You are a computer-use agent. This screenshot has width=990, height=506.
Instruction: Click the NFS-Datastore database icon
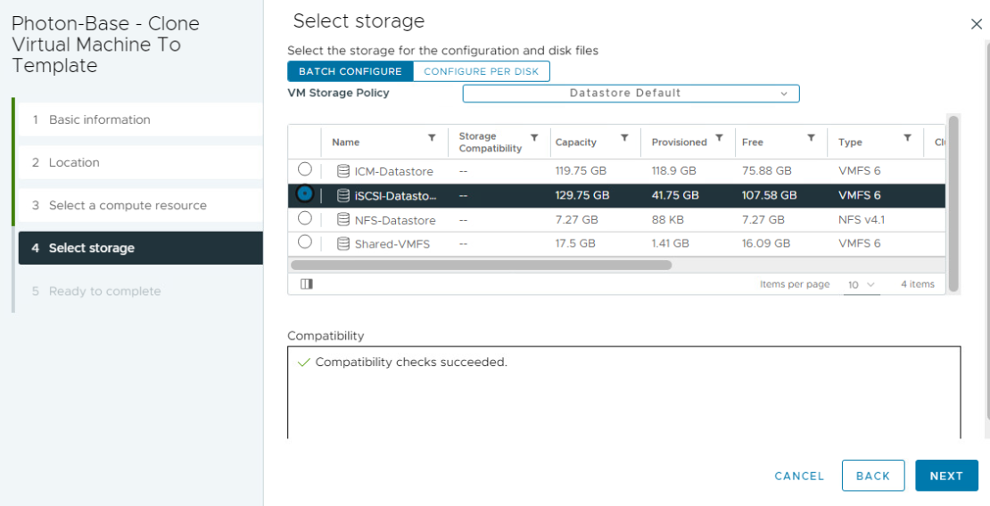tap(343, 220)
